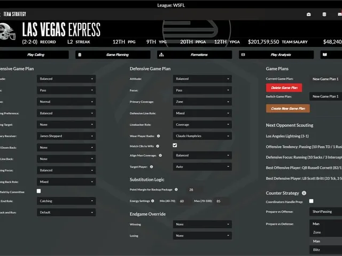Click Best Offensive Player QB Russell Cornett
Viewport: 342px width, 256px height.
(x=304, y=168)
